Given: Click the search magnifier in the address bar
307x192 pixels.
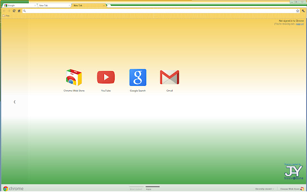Looking at the screenshot, I should 24,11.
